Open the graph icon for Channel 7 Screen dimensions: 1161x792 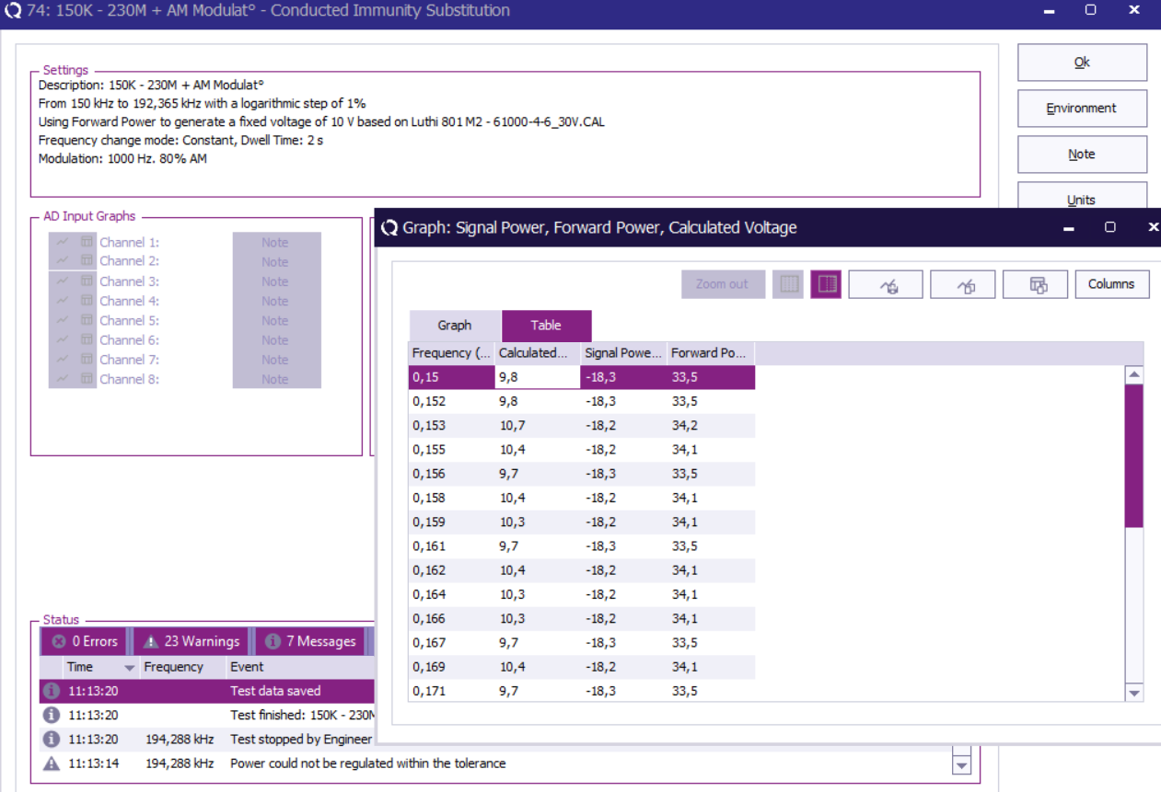62,359
